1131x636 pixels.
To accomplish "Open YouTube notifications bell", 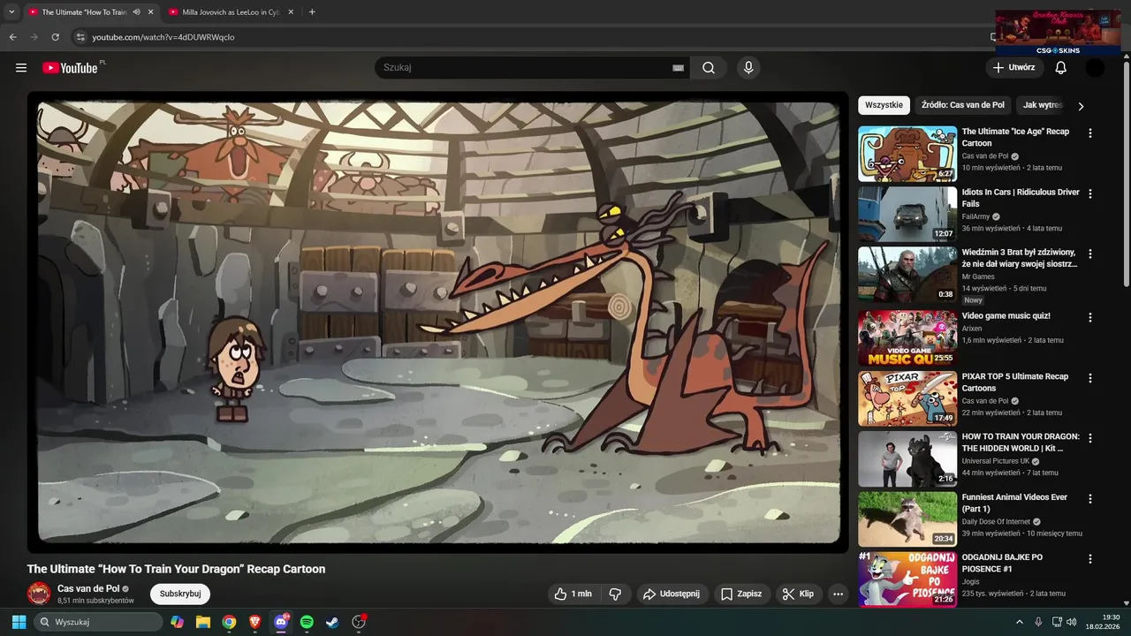I will pyautogui.click(x=1061, y=68).
